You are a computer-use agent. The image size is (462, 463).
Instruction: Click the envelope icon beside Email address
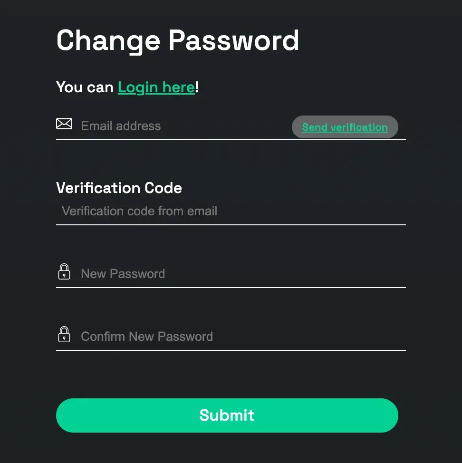(x=64, y=124)
